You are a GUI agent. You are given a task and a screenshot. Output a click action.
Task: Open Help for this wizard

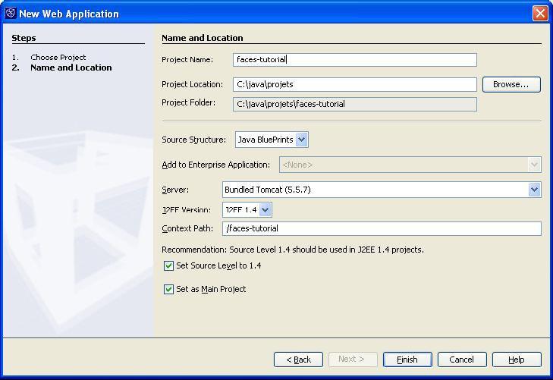pos(516,360)
